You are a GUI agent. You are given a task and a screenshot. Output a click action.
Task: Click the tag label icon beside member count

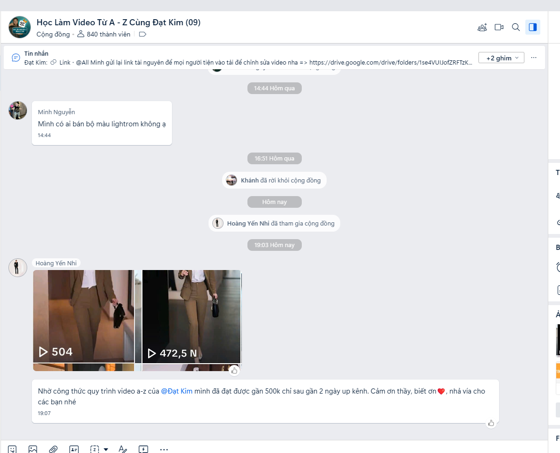(x=143, y=34)
